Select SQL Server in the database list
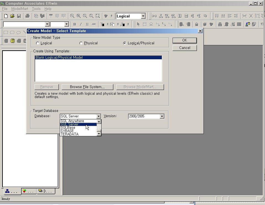Image resolution: width=265 pixels, height=205 pixels. coord(78,124)
